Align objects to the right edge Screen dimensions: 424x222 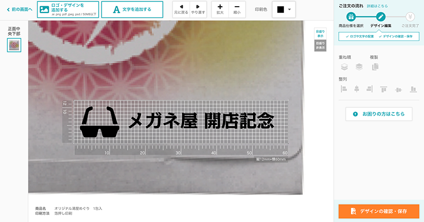370,89
